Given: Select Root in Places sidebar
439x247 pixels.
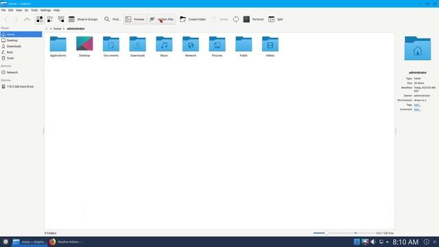Looking at the screenshot, I should 21,52.
